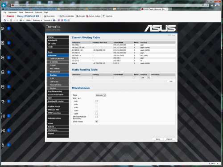Click the browser back arrow button
The image size is (223, 167).
tap(4, 5)
